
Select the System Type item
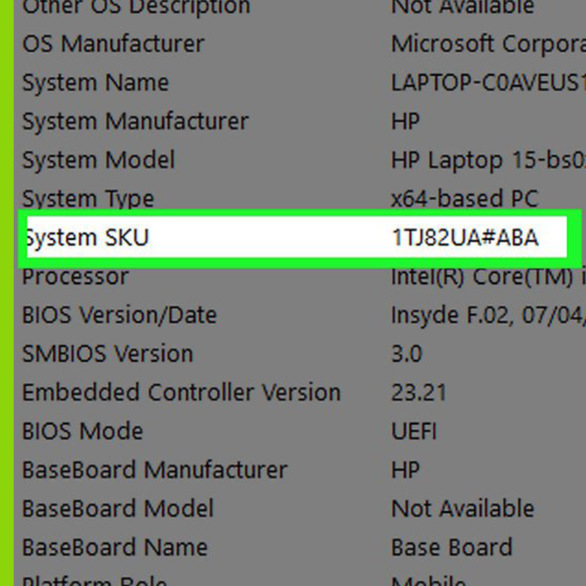pyautogui.click(x=88, y=199)
